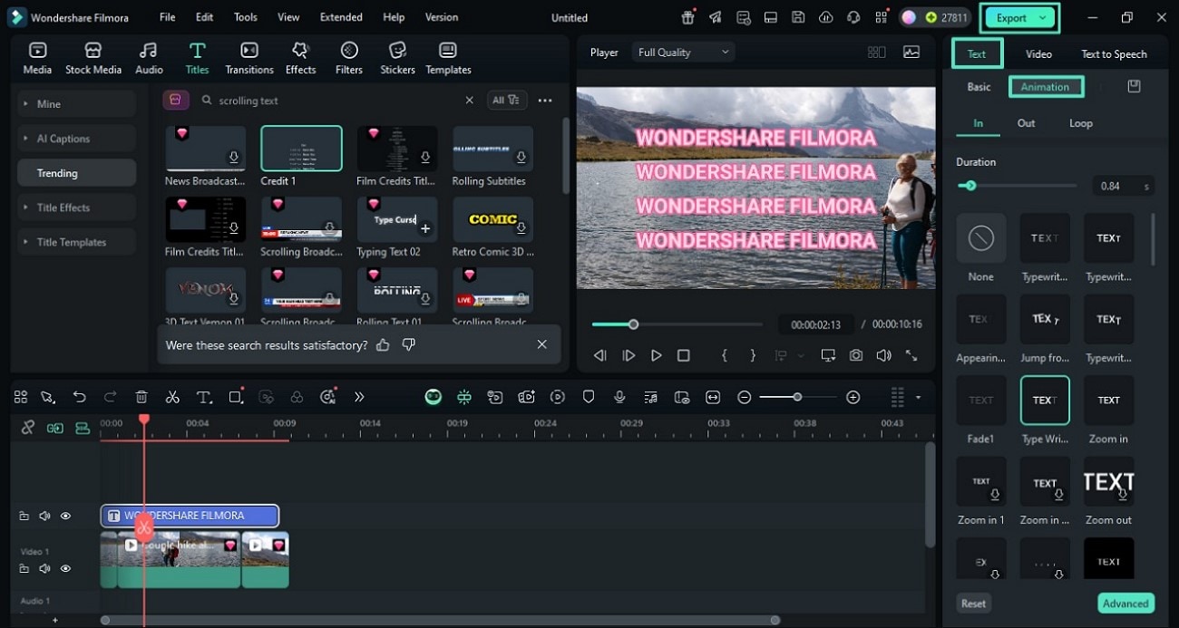Select the Trending category
Viewport: 1179px width, 628px height.
[76, 173]
